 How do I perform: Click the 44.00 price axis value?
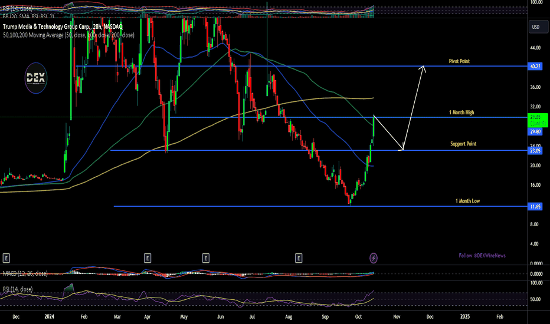[535, 48]
